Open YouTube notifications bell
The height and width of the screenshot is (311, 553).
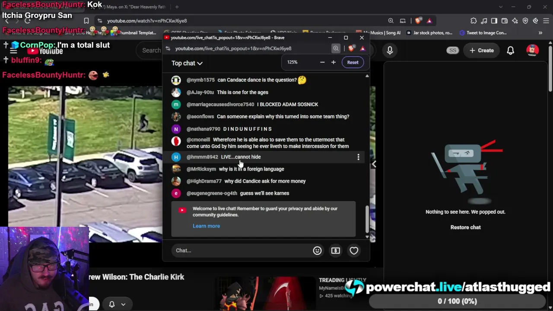(x=510, y=51)
